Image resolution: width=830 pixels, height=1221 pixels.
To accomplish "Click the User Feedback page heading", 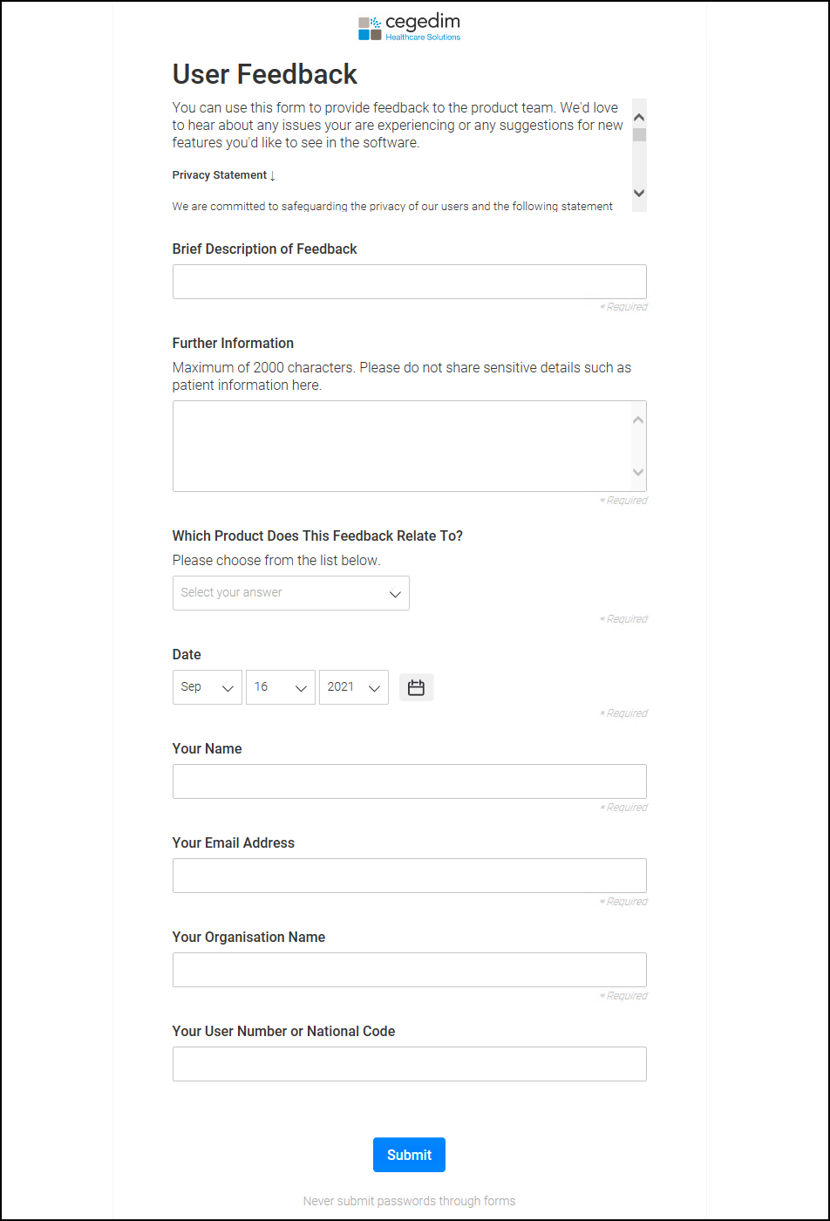I will click(265, 74).
